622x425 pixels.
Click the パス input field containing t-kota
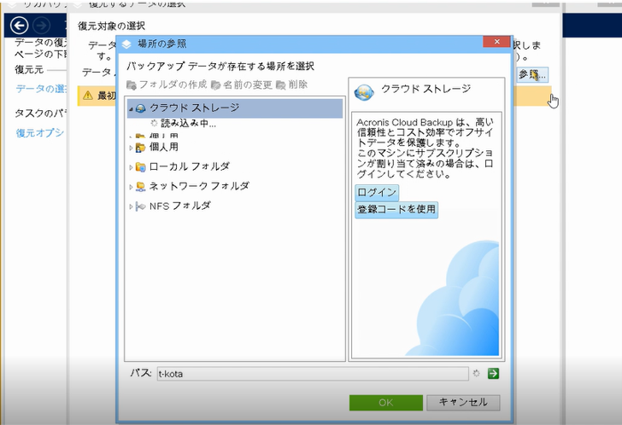(x=313, y=374)
